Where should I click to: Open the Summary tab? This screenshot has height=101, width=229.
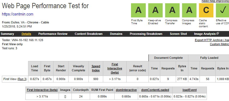(7, 34)
